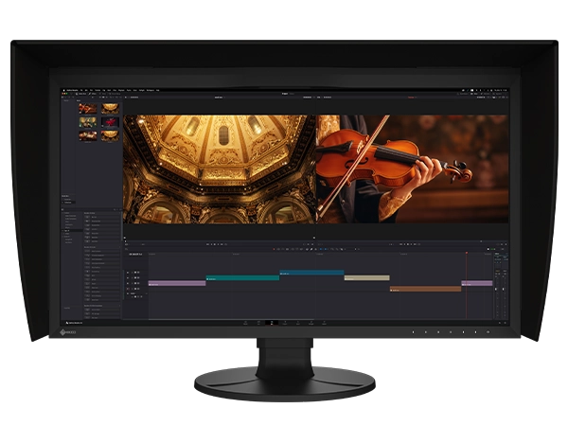
Task: Click the golden dome image in source viewer
Action: [x=220, y=169]
